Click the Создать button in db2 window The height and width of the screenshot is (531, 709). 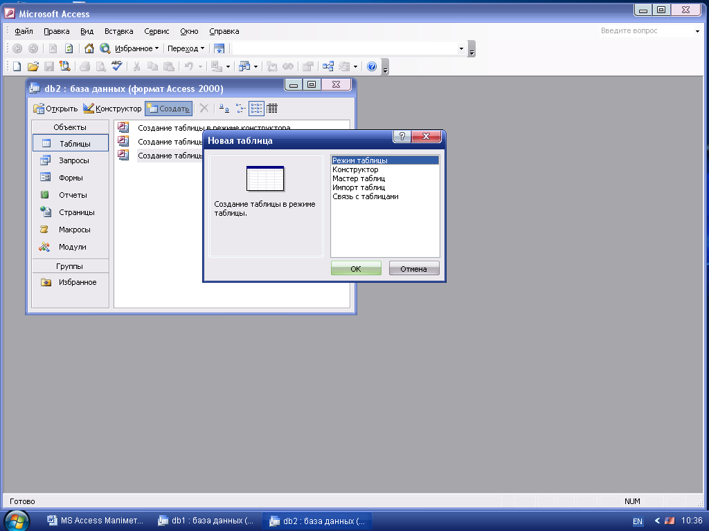click(x=169, y=109)
